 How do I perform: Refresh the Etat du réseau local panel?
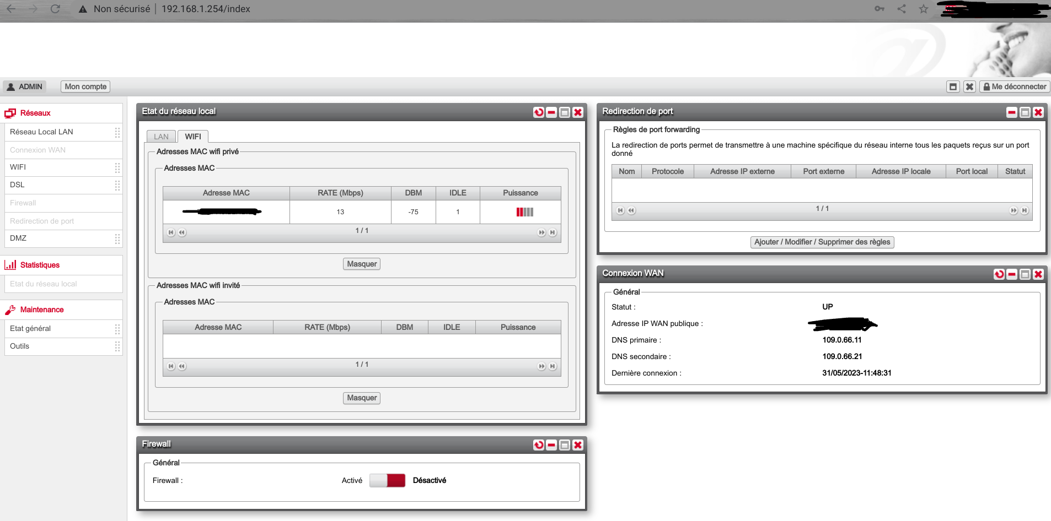pyautogui.click(x=539, y=112)
